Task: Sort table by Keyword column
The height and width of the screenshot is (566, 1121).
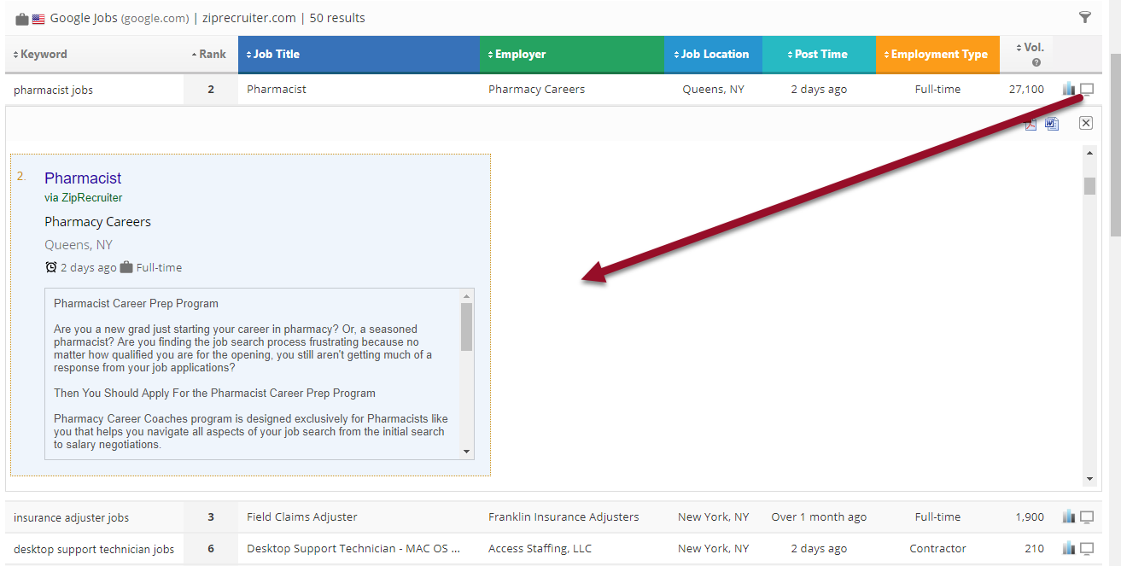Action: point(40,54)
